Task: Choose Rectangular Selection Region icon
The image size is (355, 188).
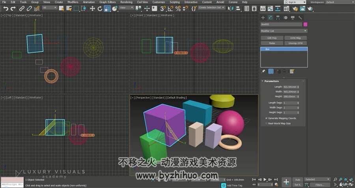Action: [76, 9]
